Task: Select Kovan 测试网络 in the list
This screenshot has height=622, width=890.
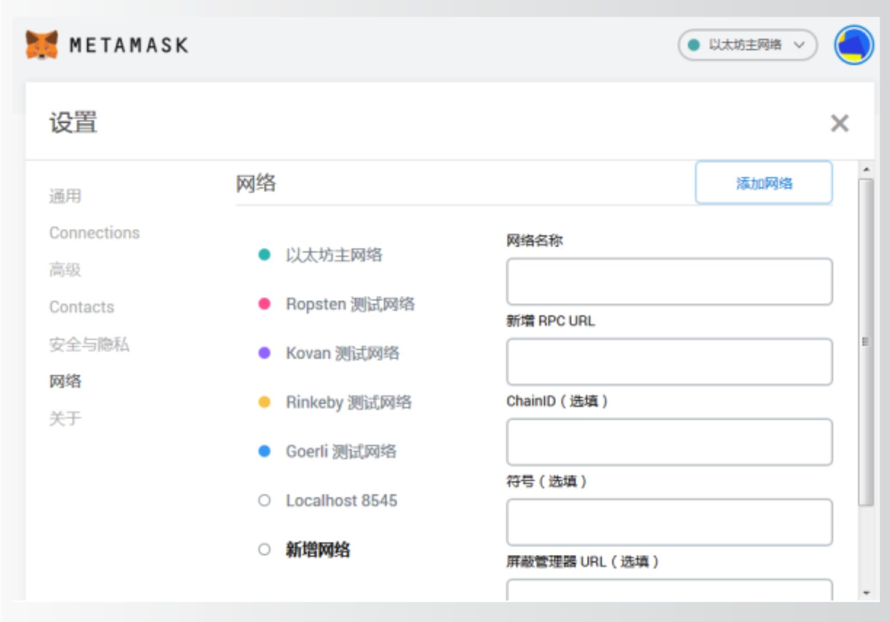Action: pyautogui.click(x=343, y=353)
